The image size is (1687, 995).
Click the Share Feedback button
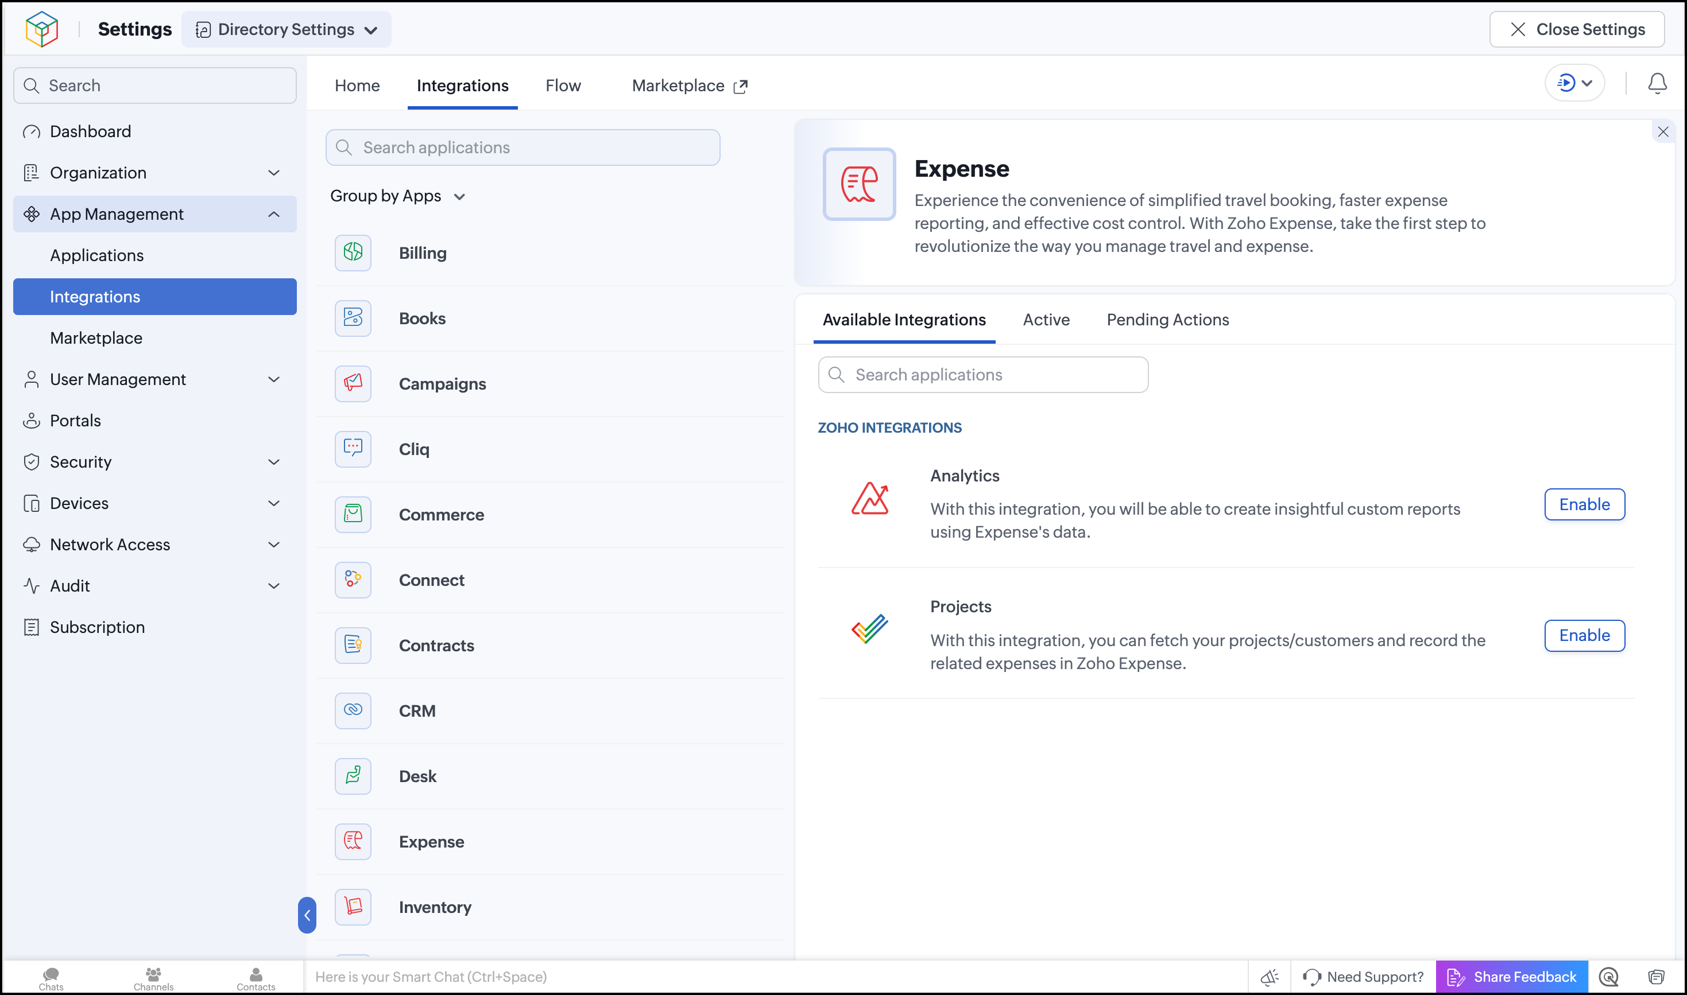point(1512,977)
